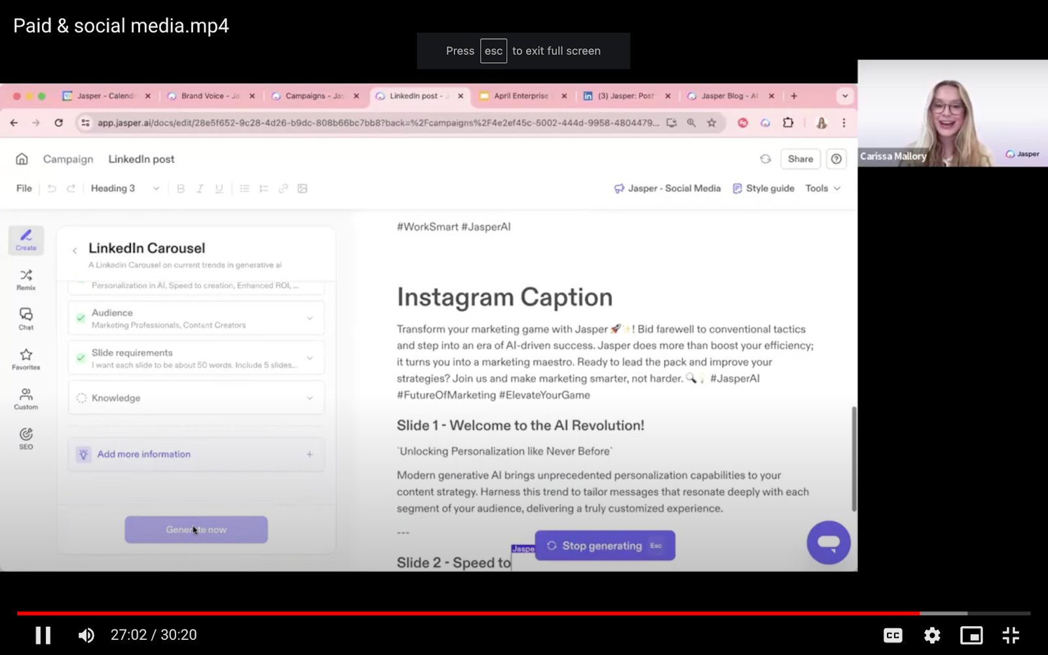Image resolution: width=1048 pixels, height=655 pixels.
Task: Pause the video playback
Action: pos(43,635)
